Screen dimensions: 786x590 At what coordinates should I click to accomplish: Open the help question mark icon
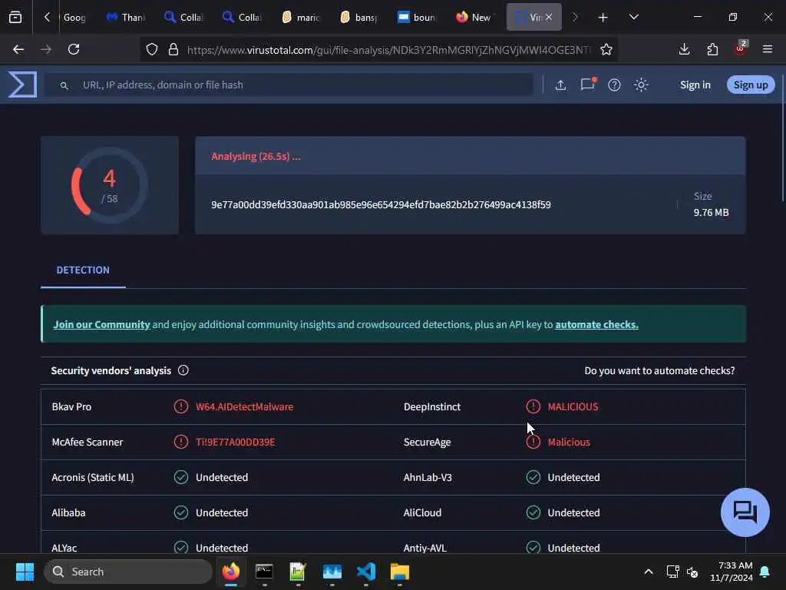tap(614, 85)
